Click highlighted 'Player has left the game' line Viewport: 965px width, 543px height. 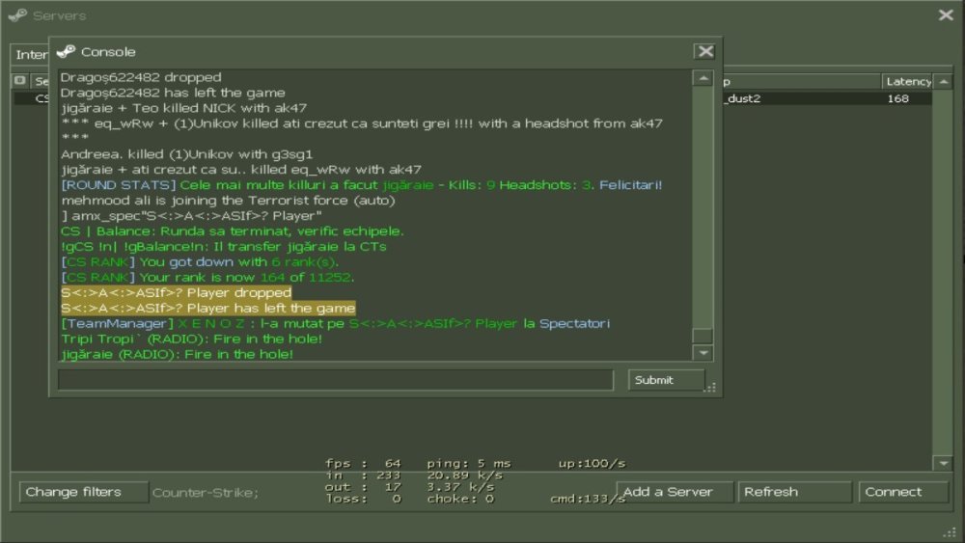click(208, 308)
